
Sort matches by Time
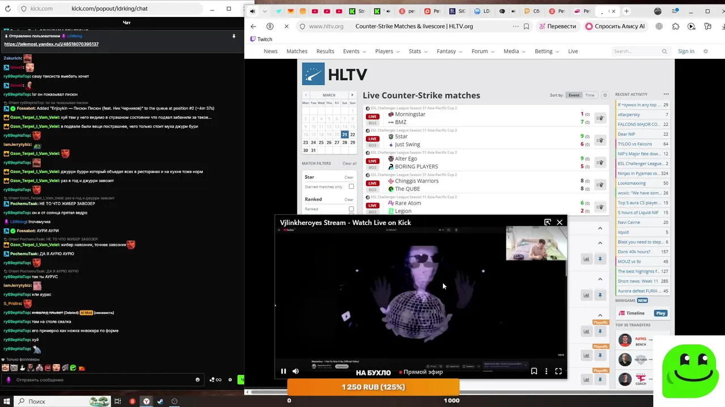click(x=590, y=95)
